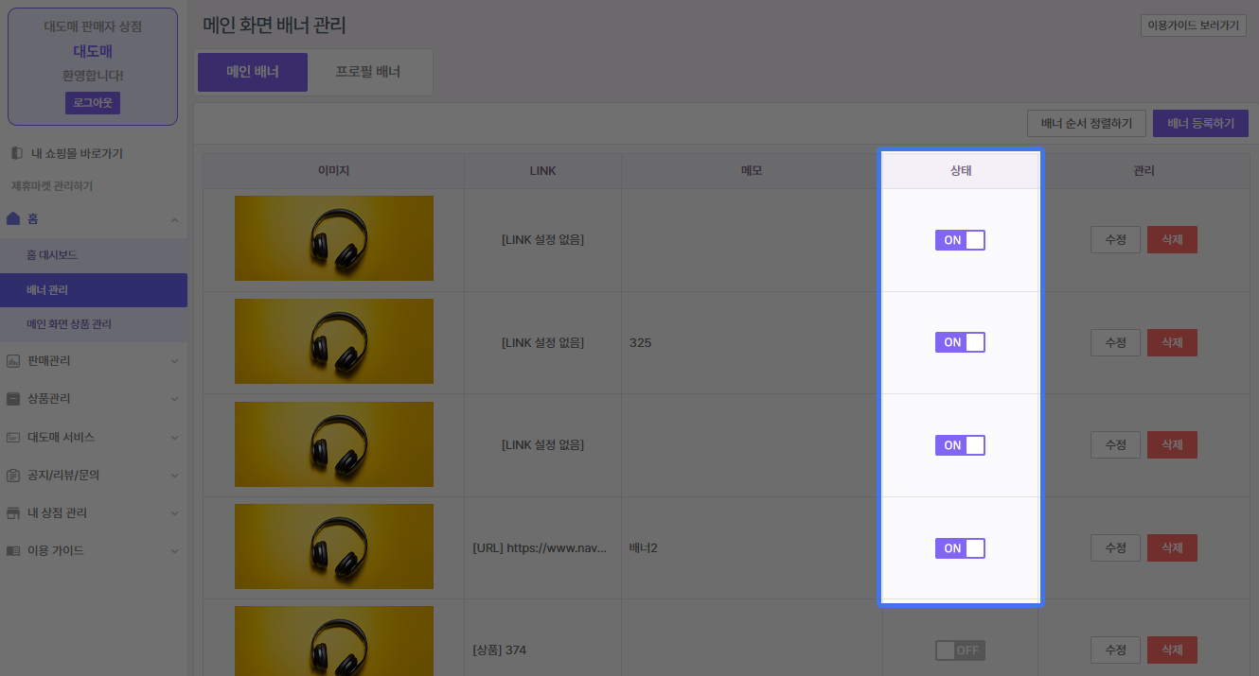
Task: Collapse the 홈 menu section chevron
Action: tap(174, 219)
